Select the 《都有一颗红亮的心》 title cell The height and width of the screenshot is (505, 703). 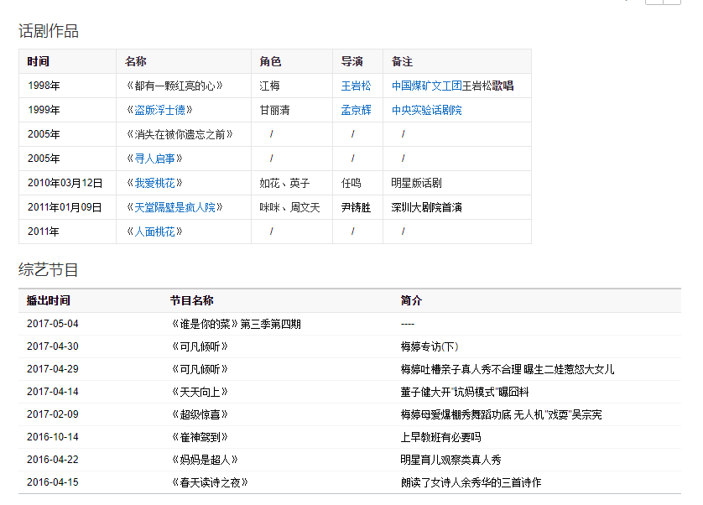174,86
